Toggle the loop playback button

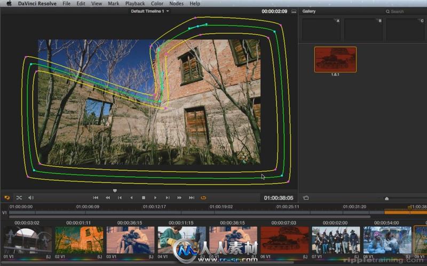pyautogui.click(x=203, y=198)
